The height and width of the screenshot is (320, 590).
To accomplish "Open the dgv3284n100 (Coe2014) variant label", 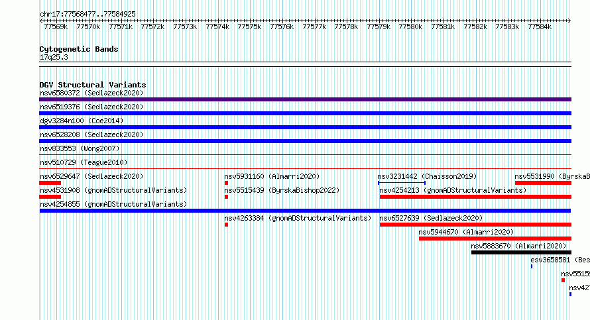I will pyautogui.click(x=82, y=121).
